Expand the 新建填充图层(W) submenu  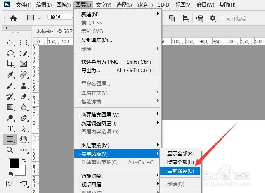click(118, 114)
